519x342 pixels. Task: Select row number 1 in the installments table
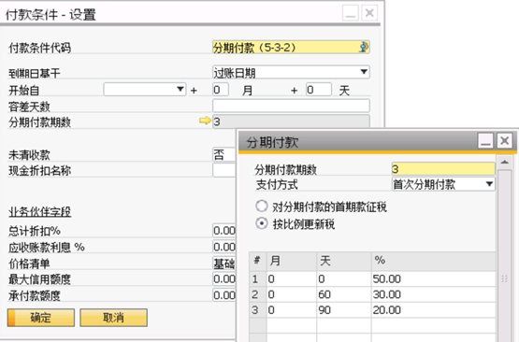tap(258, 278)
